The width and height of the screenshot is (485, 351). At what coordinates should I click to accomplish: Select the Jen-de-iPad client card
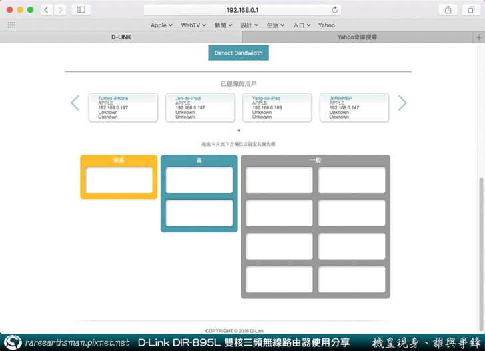tap(200, 107)
